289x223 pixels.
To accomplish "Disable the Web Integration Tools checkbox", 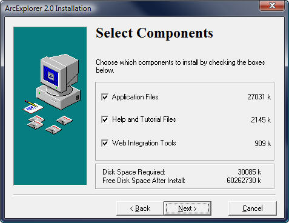I will point(105,143).
